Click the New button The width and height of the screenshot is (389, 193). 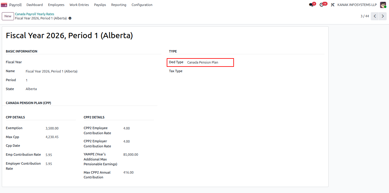click(8, 16)
